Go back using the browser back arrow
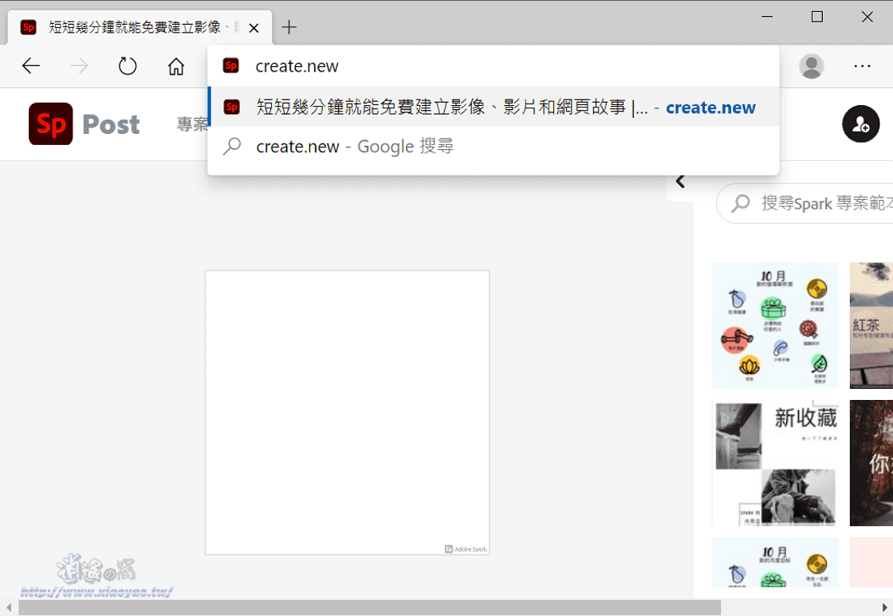Viewport: 893px width, 616px height. [x=31, y=66]
